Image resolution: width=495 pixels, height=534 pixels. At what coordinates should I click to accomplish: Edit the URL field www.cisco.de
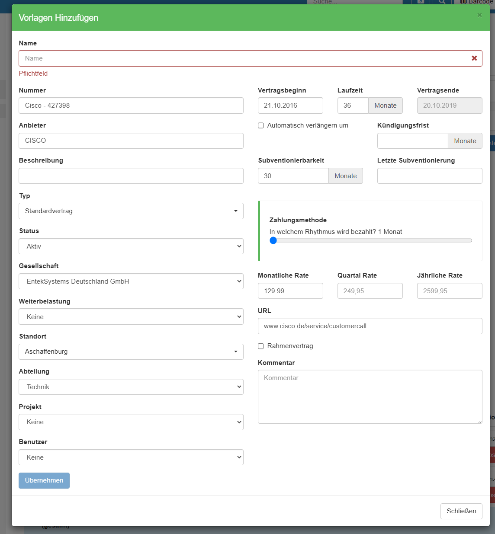pos(370,326)
